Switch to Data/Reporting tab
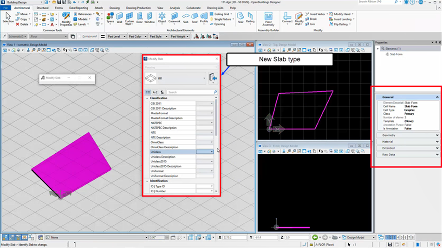The image size is (442, 248). (x=78, y=8)
